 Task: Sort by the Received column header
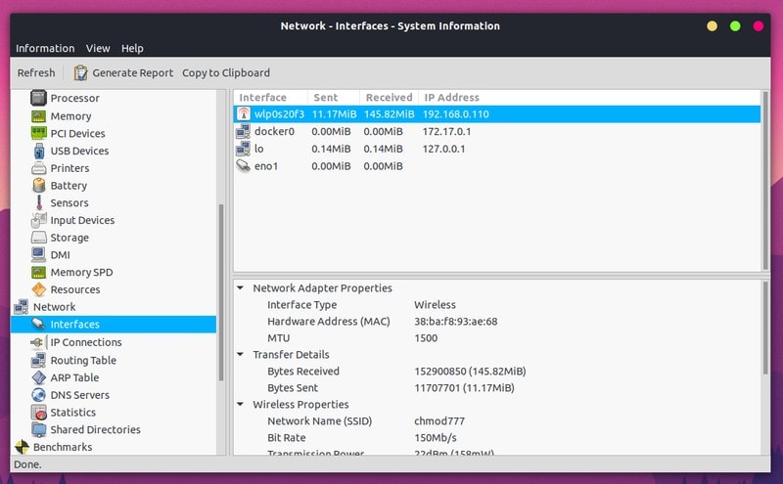point(389,98)
